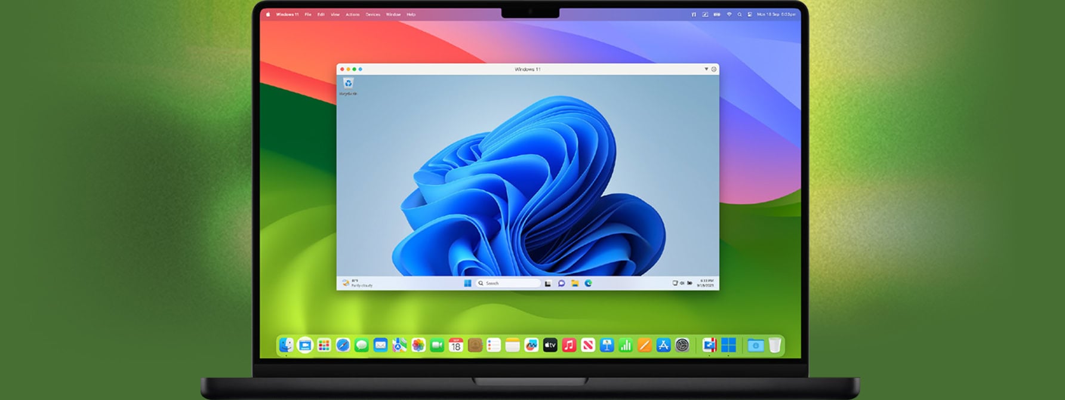
Task: Open Reminders app in Dock
Action: (494, 345)
